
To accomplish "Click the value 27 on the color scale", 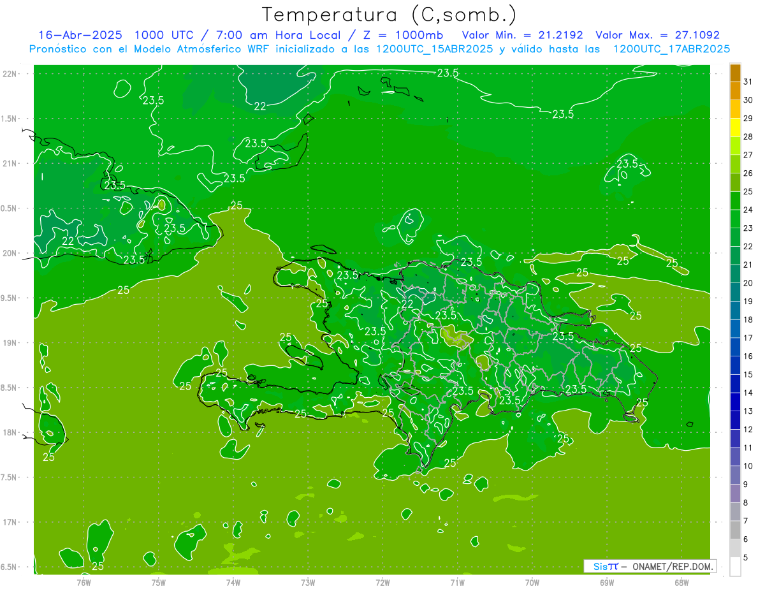I will click(x=748, y=154).
